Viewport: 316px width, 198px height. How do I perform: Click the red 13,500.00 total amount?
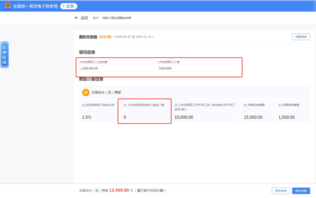coord(119,190)
